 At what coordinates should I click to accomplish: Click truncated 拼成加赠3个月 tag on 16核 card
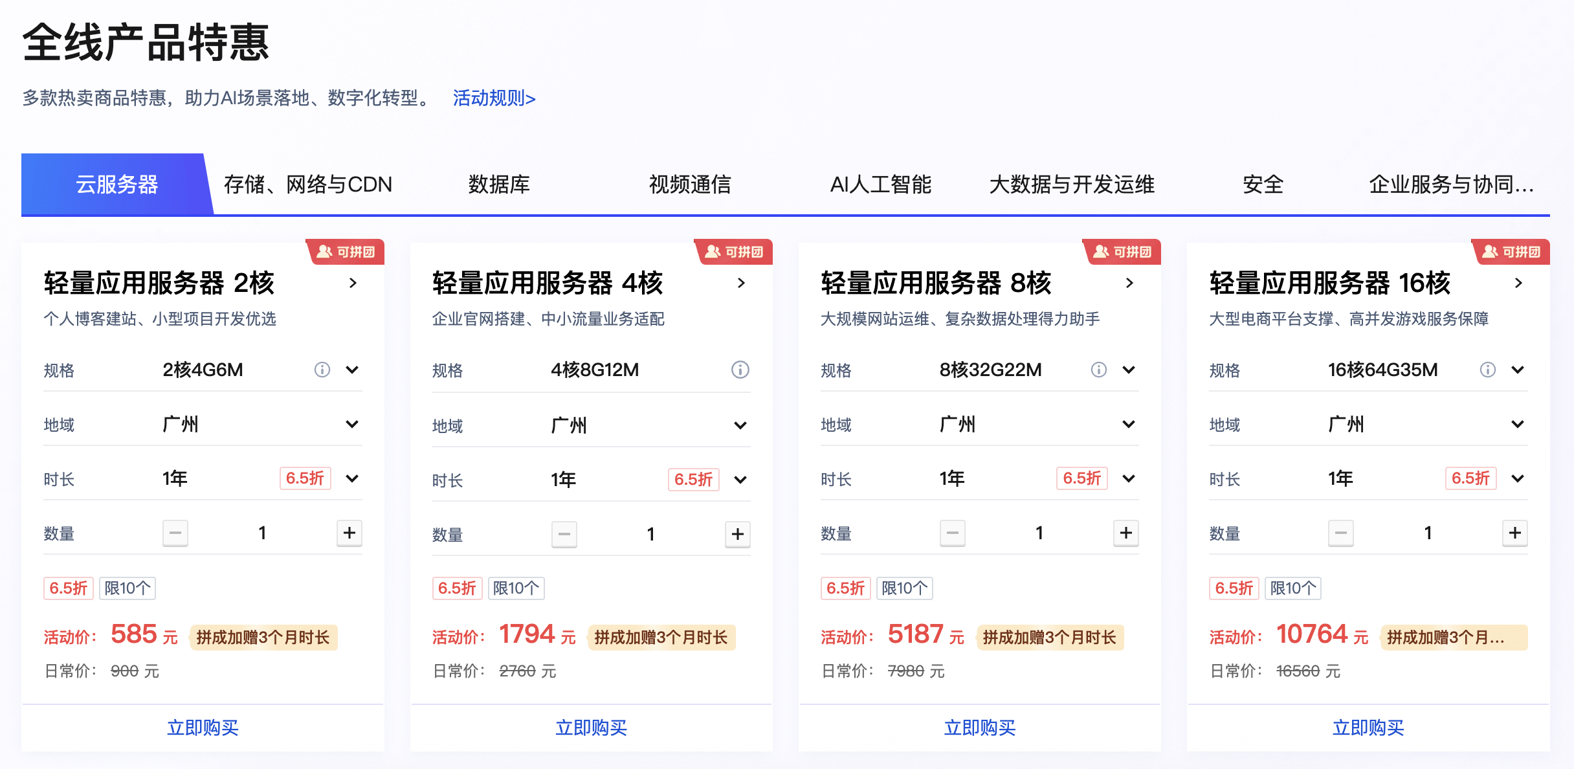coord(1454,638)
